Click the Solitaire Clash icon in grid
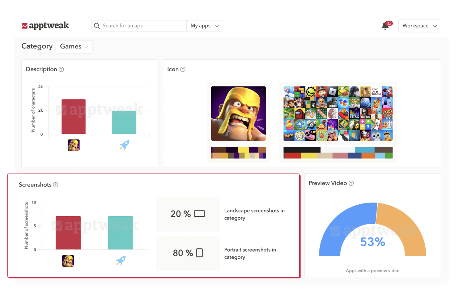This screenshot has width=463, height=299. 354,103
